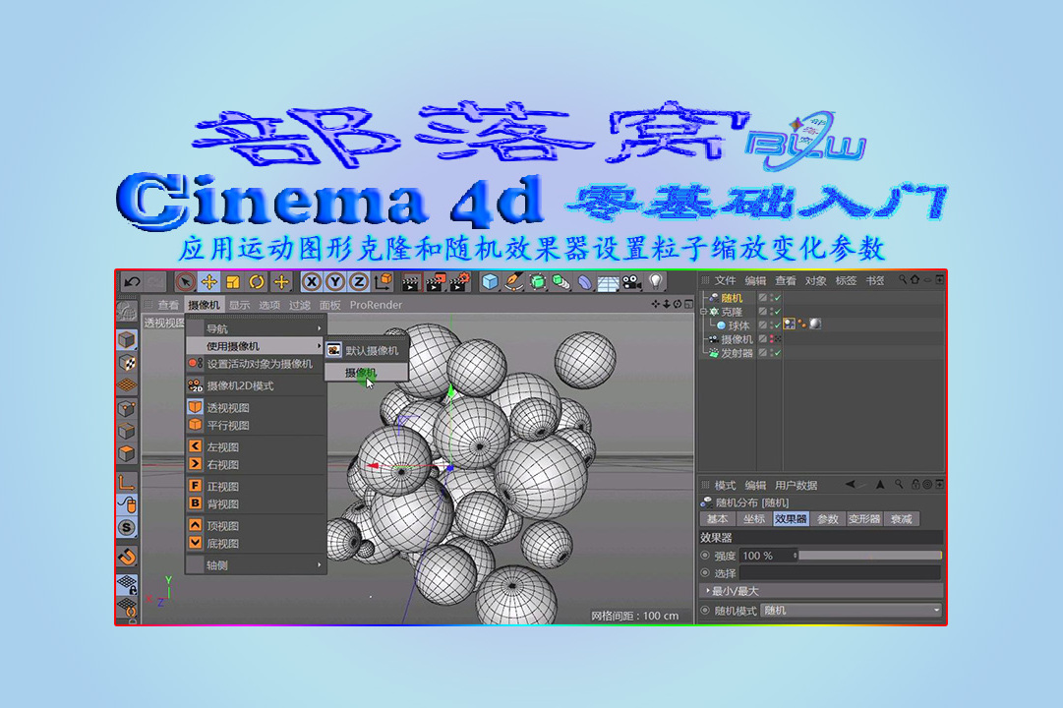Toggle visibility dots for 摄像机 object
The image size is (1063, 708).
coord(772,339)
